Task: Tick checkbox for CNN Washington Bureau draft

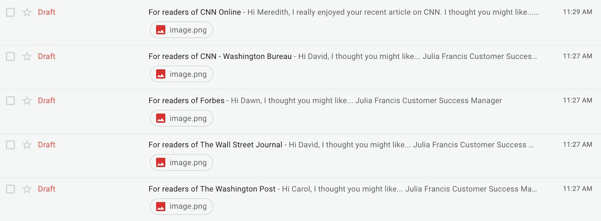Action: point(11,57)
